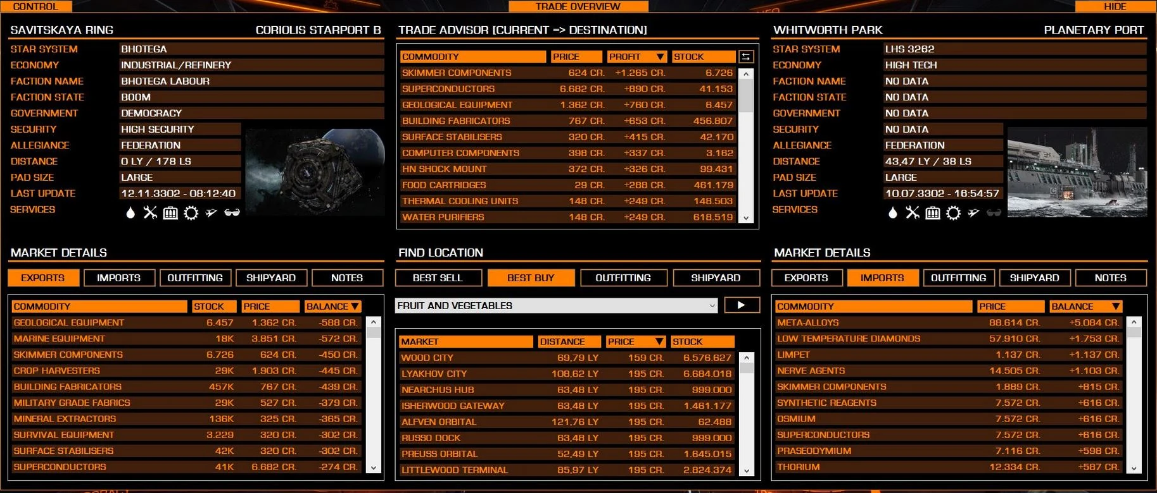1157x493 pixels.
Task: Swap current and destination in Trade Advisor
Action: pyautogui.click(x=746, y=57)
